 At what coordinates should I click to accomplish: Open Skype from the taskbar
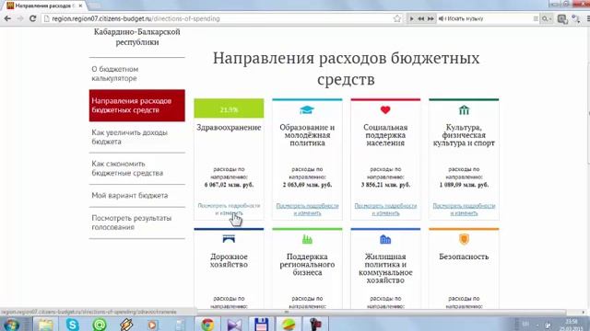[x=72, y=325]
